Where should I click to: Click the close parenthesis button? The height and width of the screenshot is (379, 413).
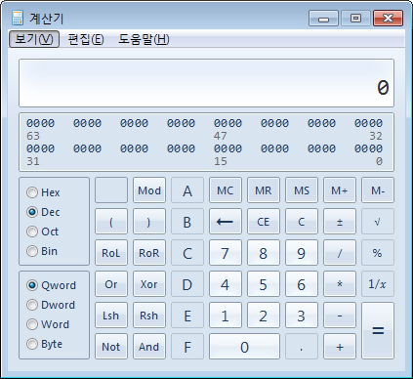(x=149, y=222)
